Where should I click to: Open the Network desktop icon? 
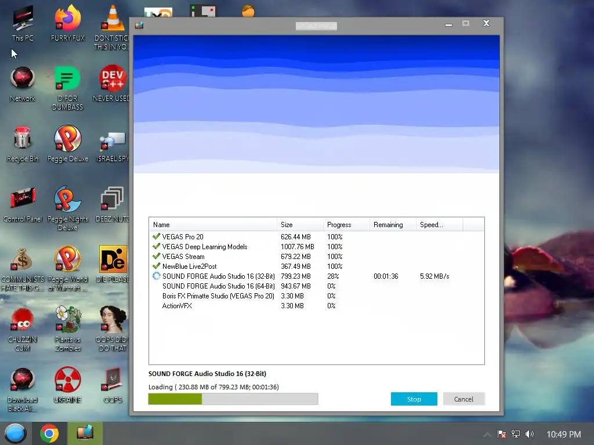click(x=23, y=84)
